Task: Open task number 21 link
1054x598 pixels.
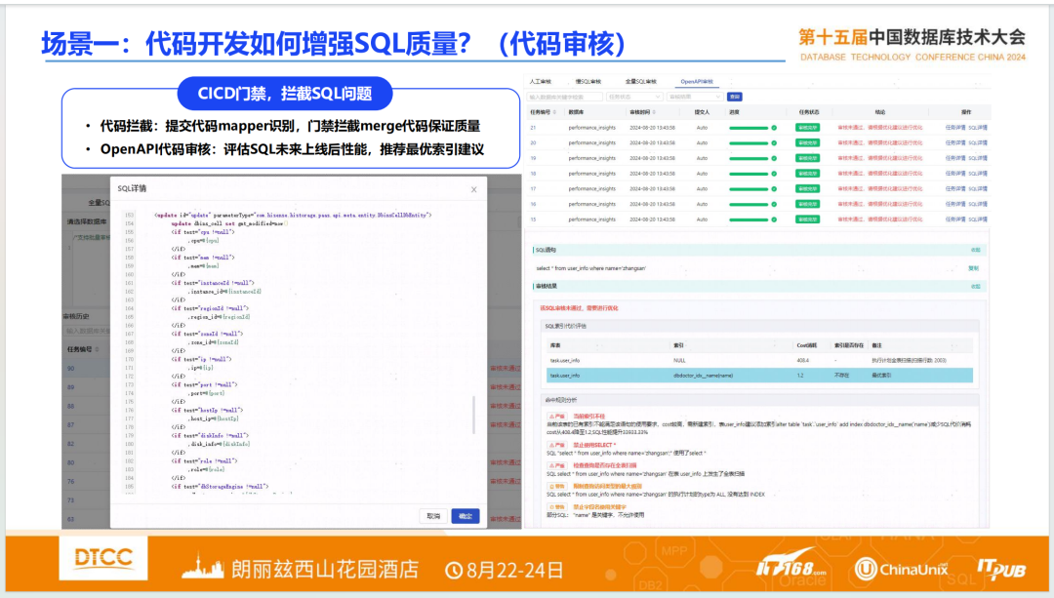Action: [533, 128]
